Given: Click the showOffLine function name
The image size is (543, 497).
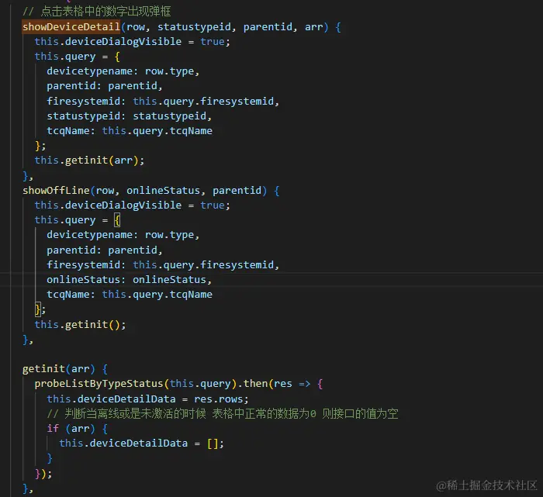Looking at the screenshot, I should [x=56, y=191].
